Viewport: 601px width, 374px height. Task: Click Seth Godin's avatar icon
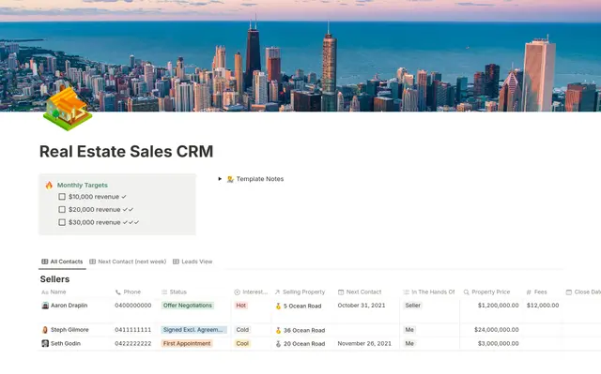coord(45,343)
